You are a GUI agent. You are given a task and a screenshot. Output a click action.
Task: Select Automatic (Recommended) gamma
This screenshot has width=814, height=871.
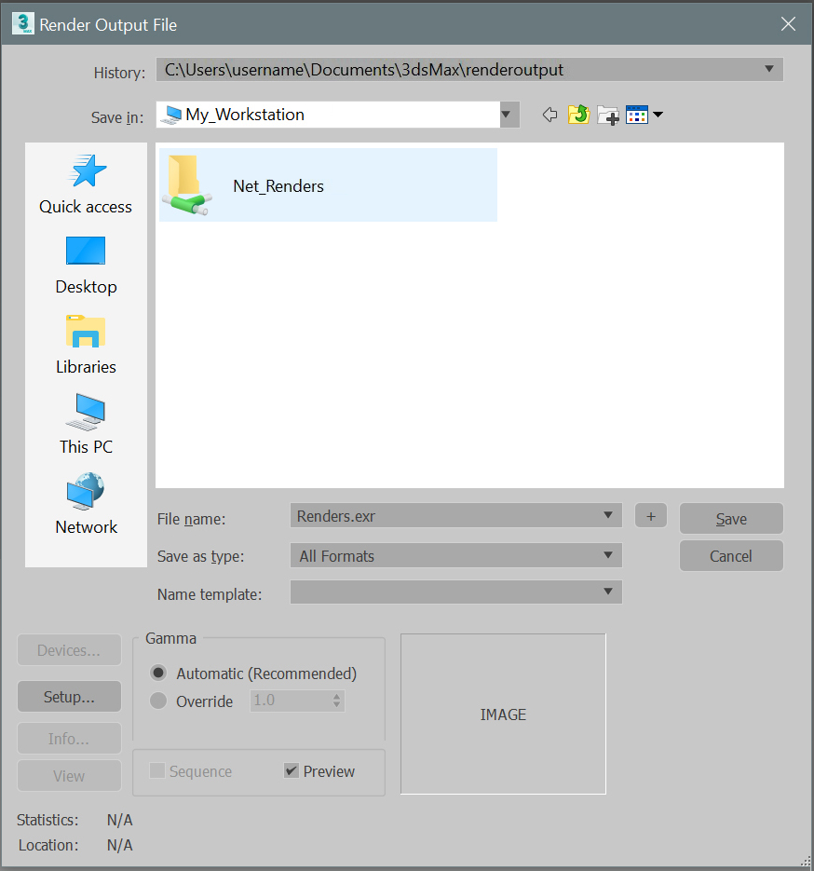pos(158,673)
